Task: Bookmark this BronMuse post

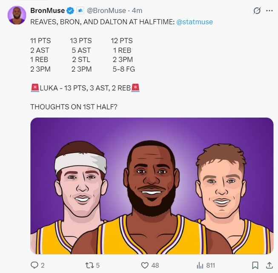Action: coord(255,265)
